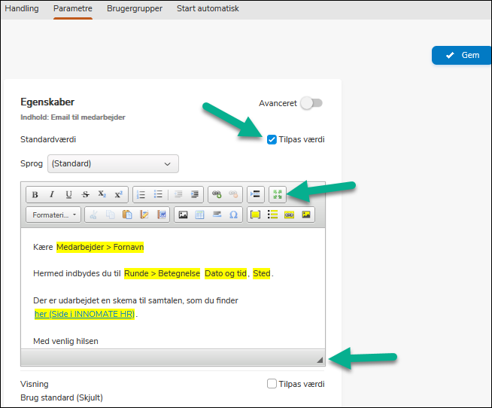Image resolution: width=492 pixels, height=408 pixels.
Task: Apply italic formatting in the editor
Action: click(x=52, y=194)
